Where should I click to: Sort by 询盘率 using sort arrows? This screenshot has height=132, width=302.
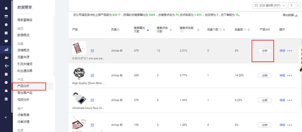click(249, 30)
